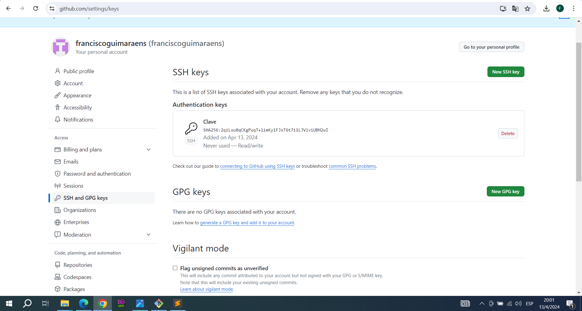Click the Organizations building icon

pos(57,210)
